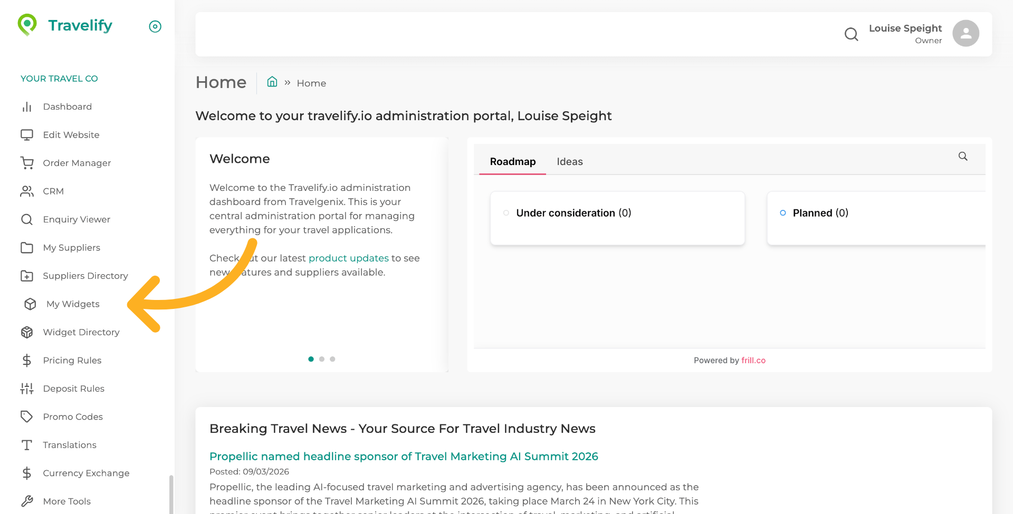Select the second carousel dot in Welcome panel

(x=322, y=359)
